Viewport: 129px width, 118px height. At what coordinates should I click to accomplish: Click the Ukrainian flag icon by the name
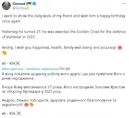tap(30, 4)
